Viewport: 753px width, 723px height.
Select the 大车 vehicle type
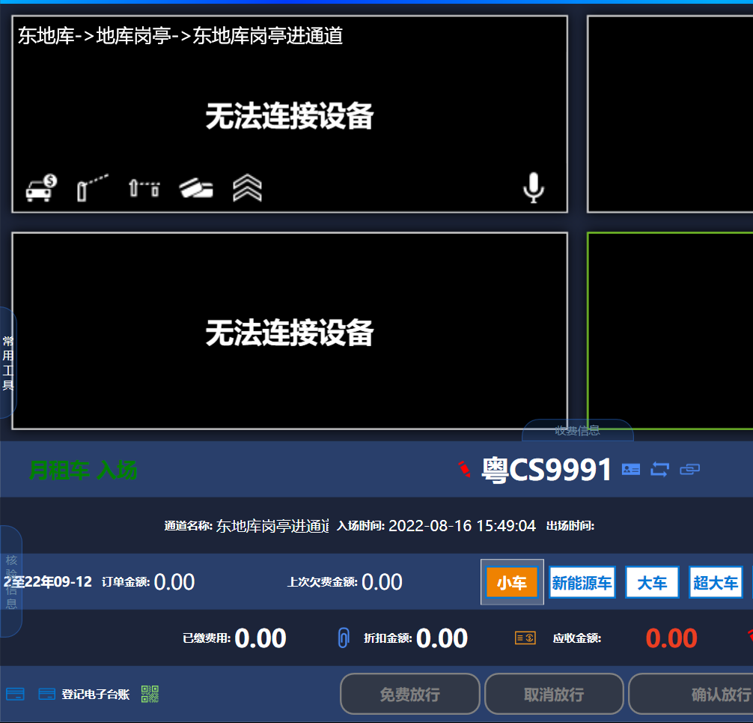(x=652, y=582)
